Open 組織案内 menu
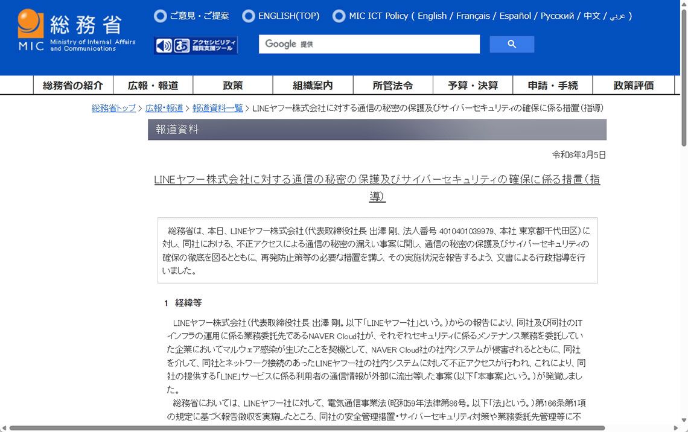The width and height of the screenshot is (688, 432). (313, 85)
